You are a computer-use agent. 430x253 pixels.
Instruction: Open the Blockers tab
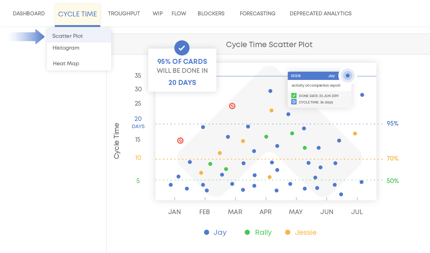[x=211, y=14]
